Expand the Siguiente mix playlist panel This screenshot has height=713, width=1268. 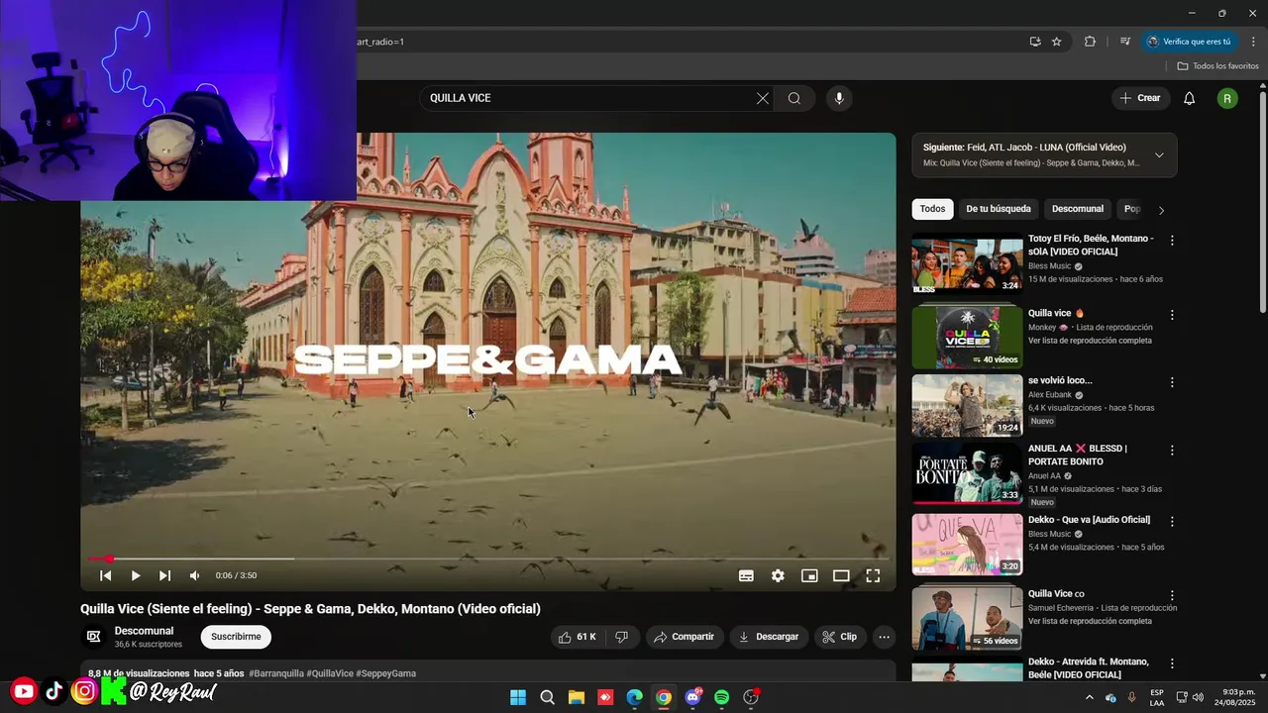click(x=1159, y=154)
